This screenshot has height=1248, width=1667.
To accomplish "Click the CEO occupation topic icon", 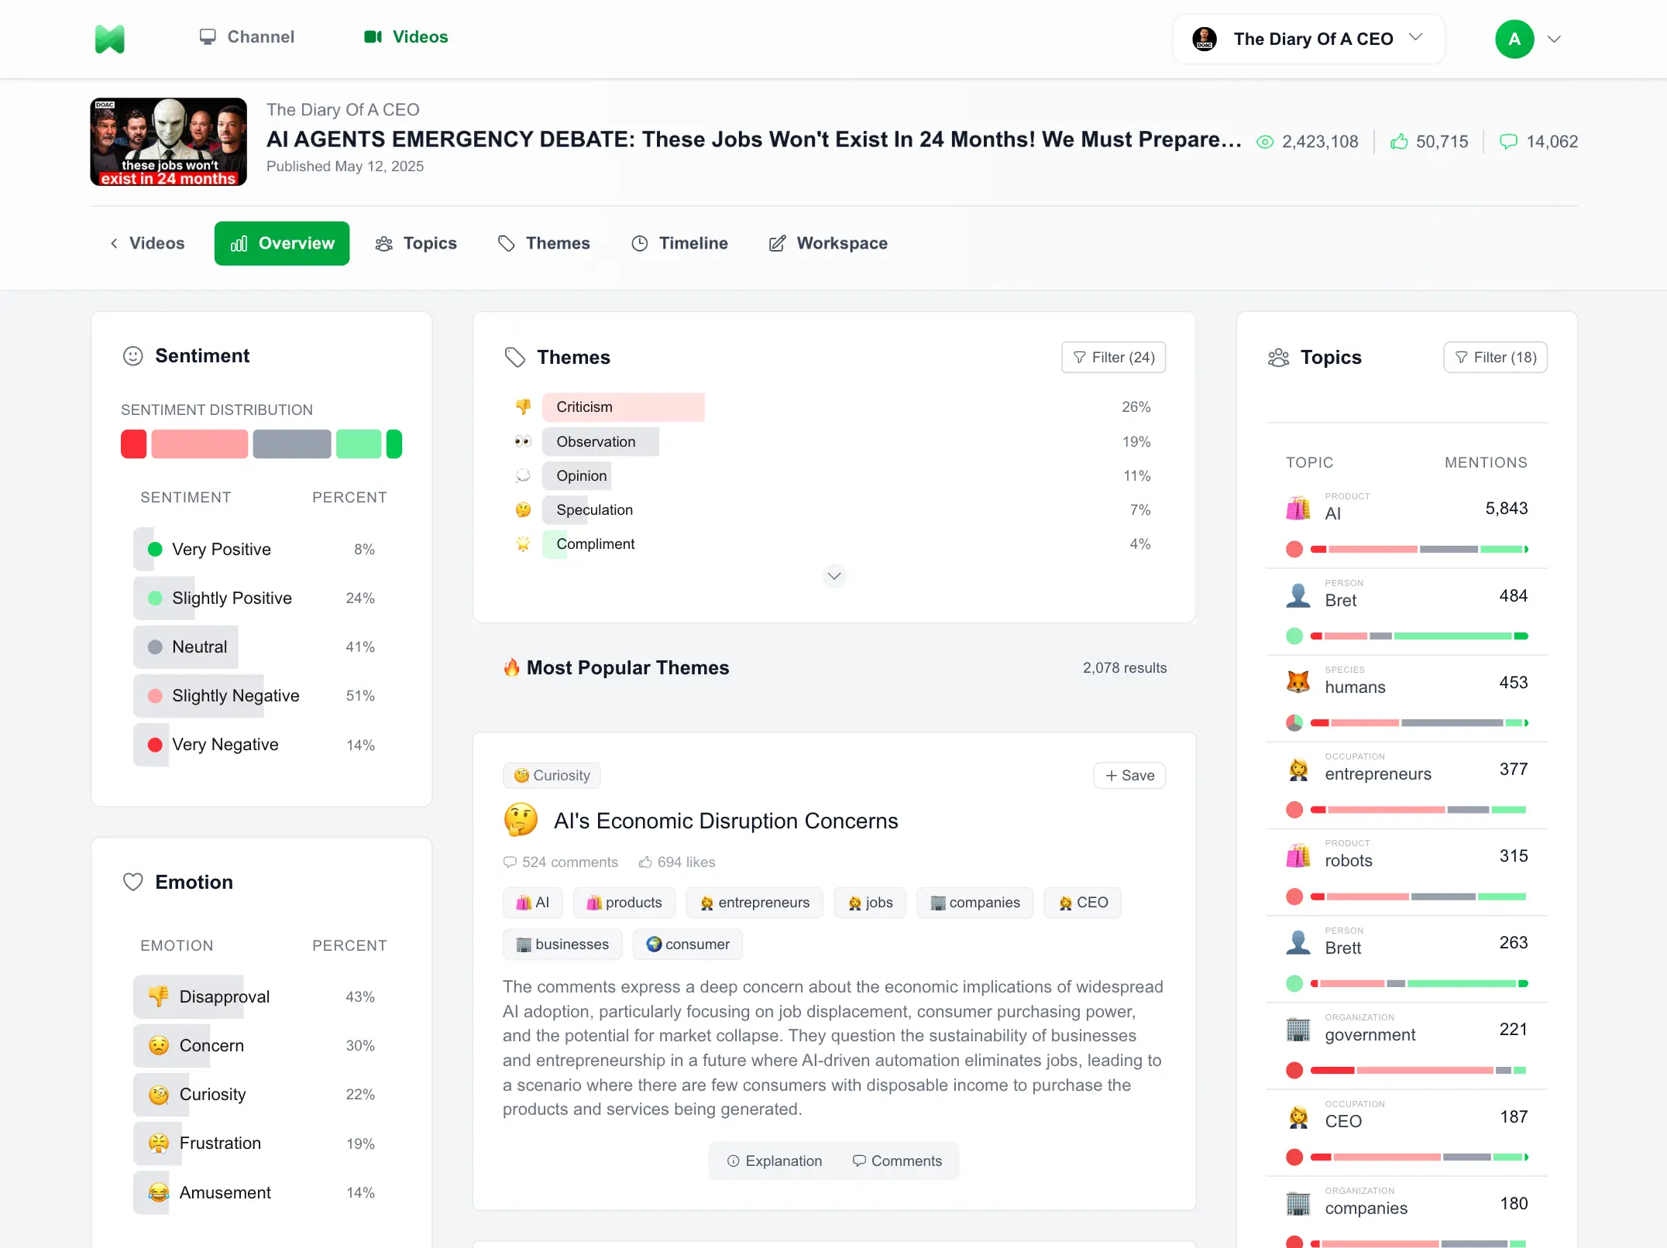I will click(1298, 1116).
